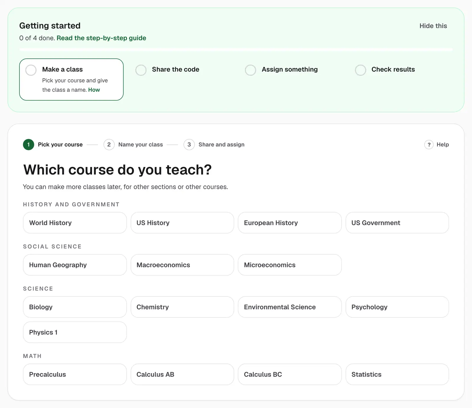The height and width of the screenshot is (408, 472).
Task: Pick the US Government course
Action: (397, 223)
